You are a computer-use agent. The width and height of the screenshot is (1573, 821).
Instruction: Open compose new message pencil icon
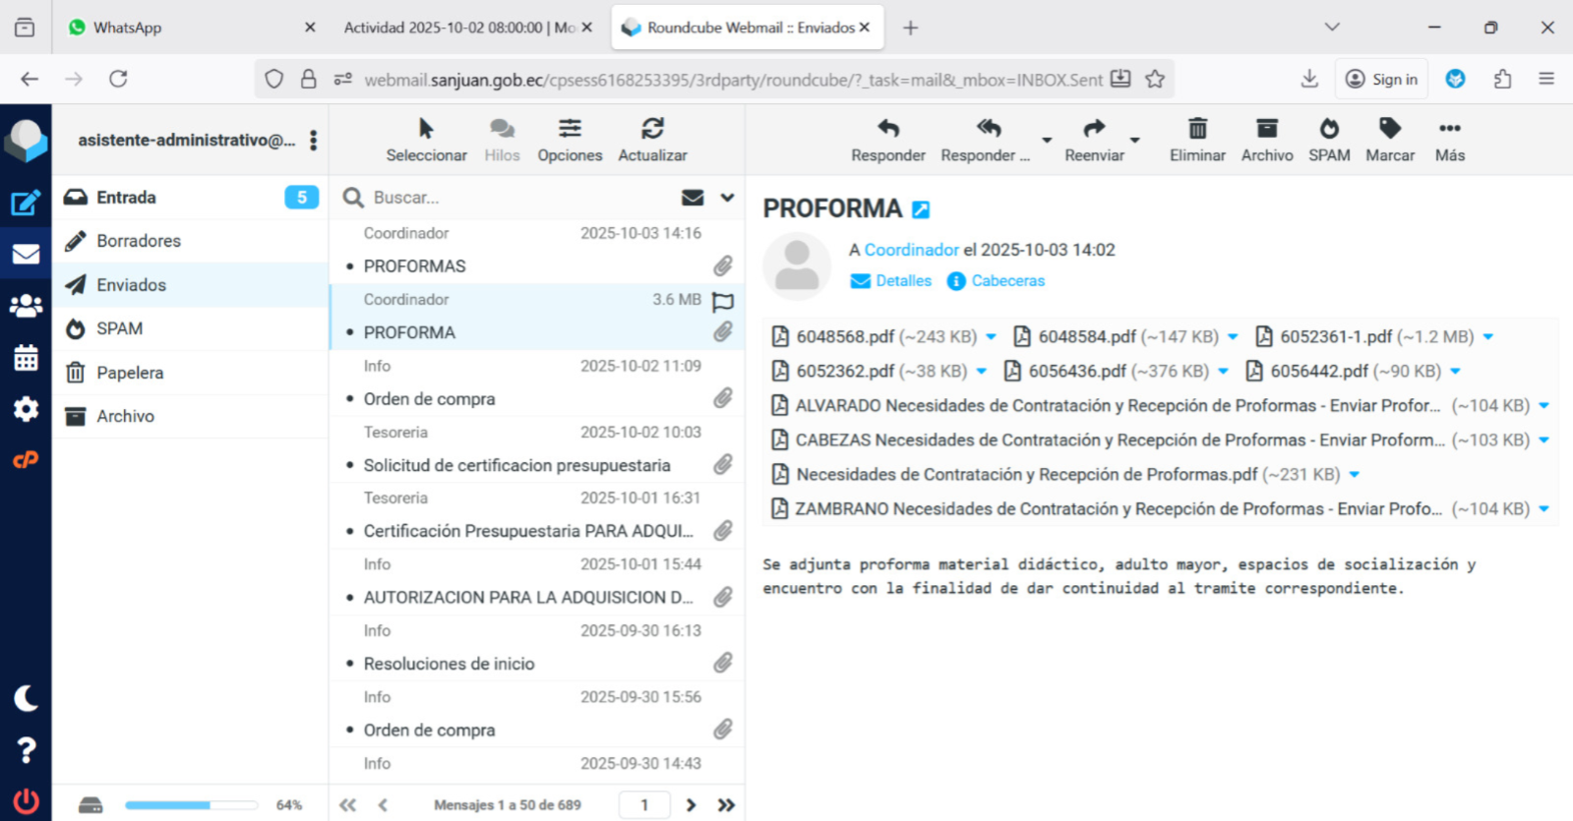click(26, 203)
